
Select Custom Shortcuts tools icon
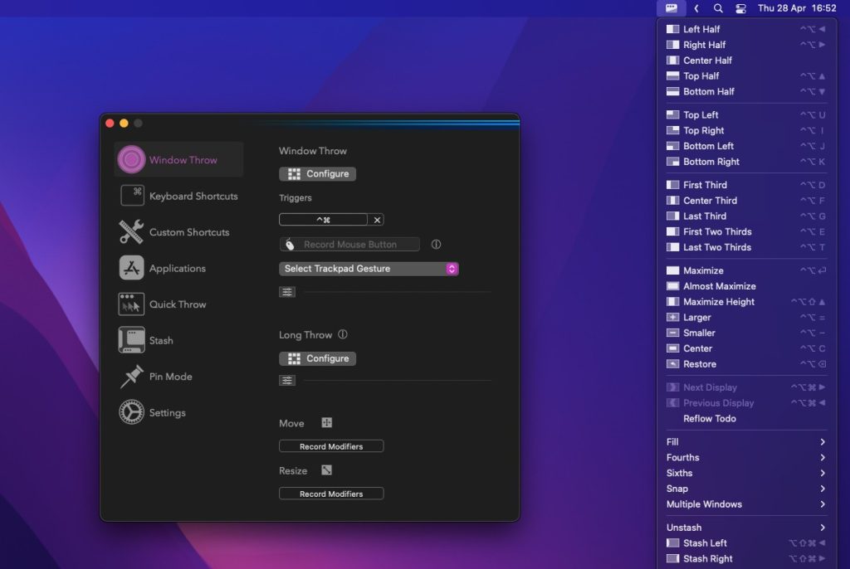click(x=131, y=232)
